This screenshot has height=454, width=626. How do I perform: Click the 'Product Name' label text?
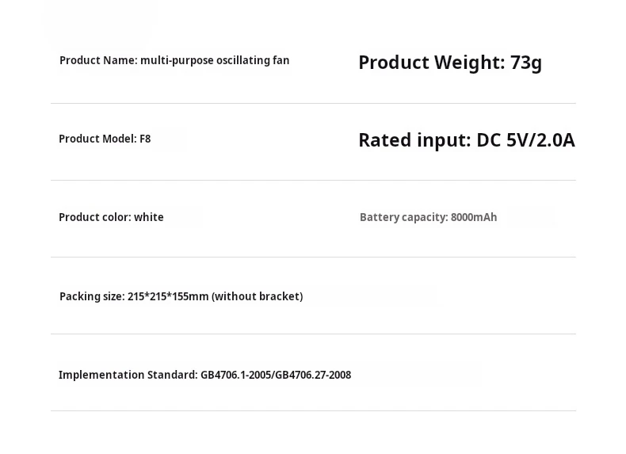(x=97, y=60)
